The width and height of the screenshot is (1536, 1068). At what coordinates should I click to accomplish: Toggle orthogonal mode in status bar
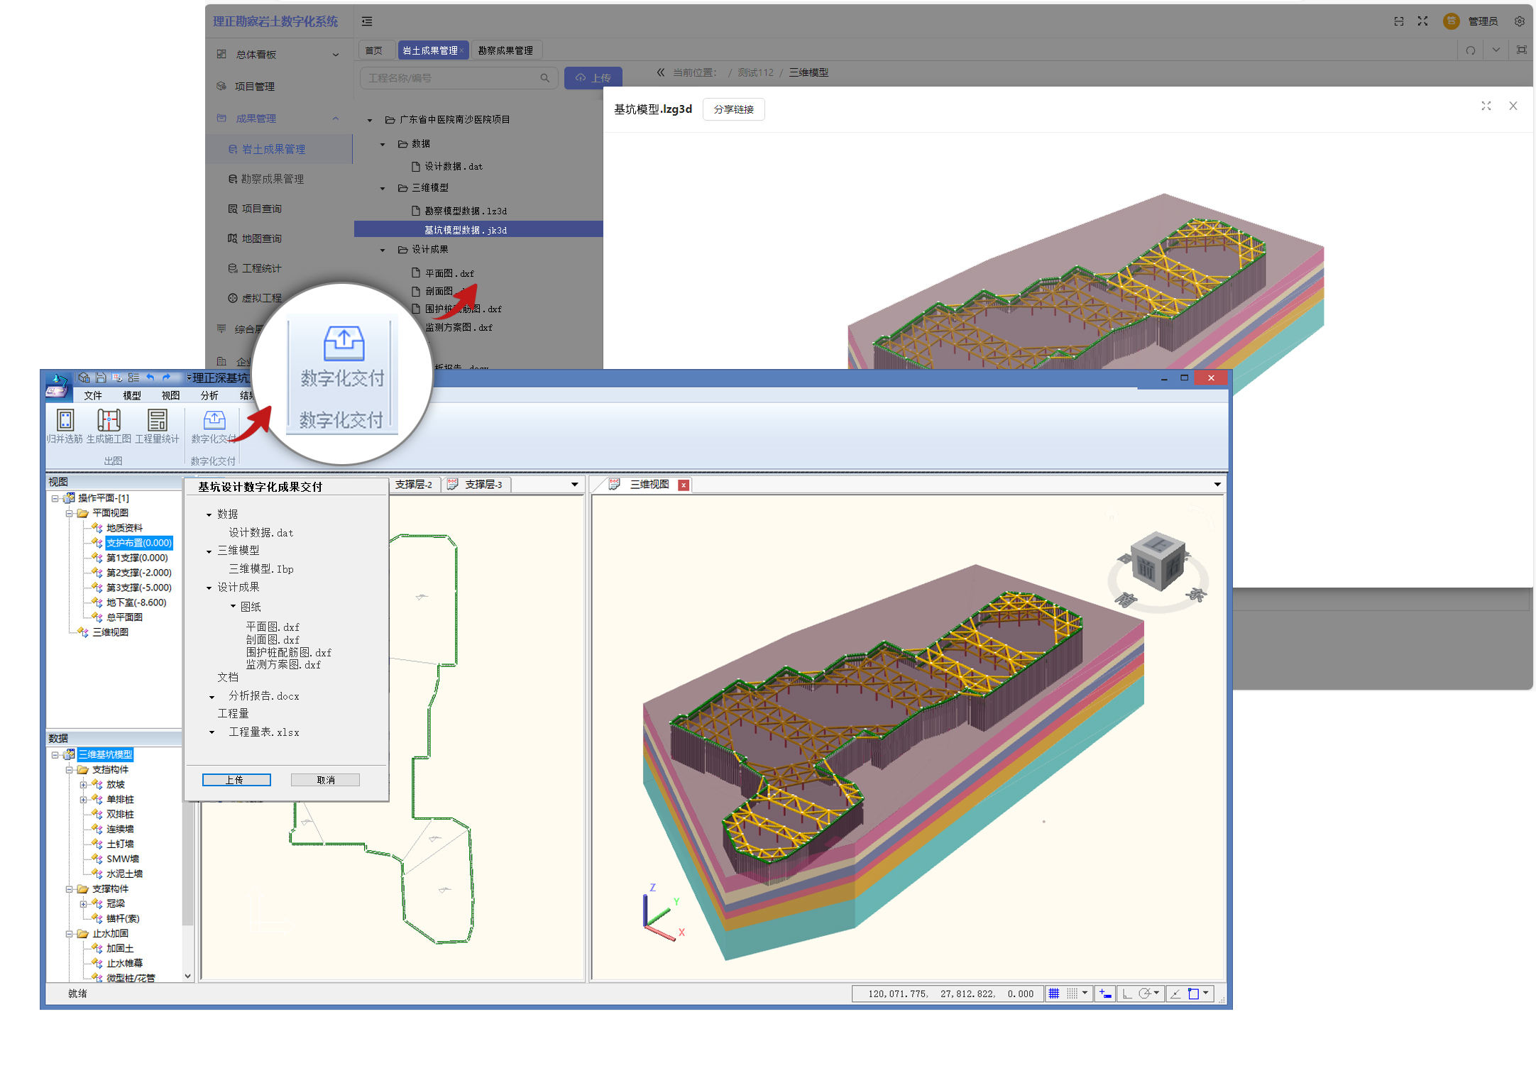click(x=1126, y=993)
